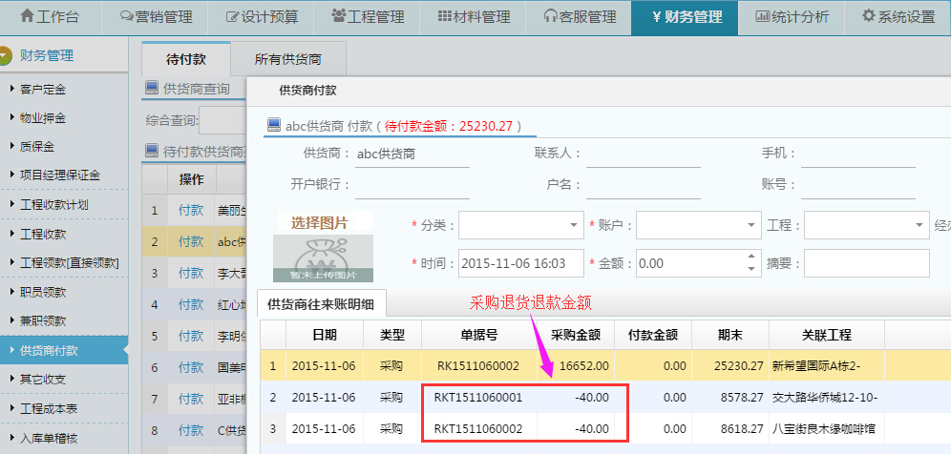Increase the 金额 amount using stepper
Viewport: 951px width, 454px height.
753,258
